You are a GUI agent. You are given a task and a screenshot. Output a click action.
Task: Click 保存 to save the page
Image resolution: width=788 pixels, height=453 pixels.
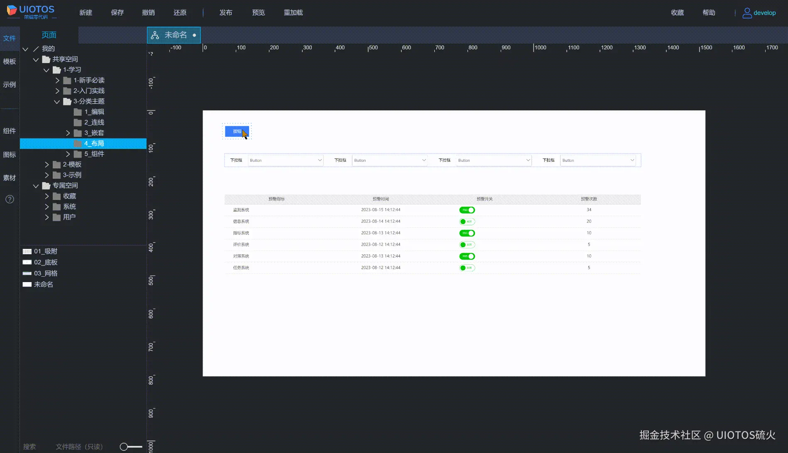[117, 13]
